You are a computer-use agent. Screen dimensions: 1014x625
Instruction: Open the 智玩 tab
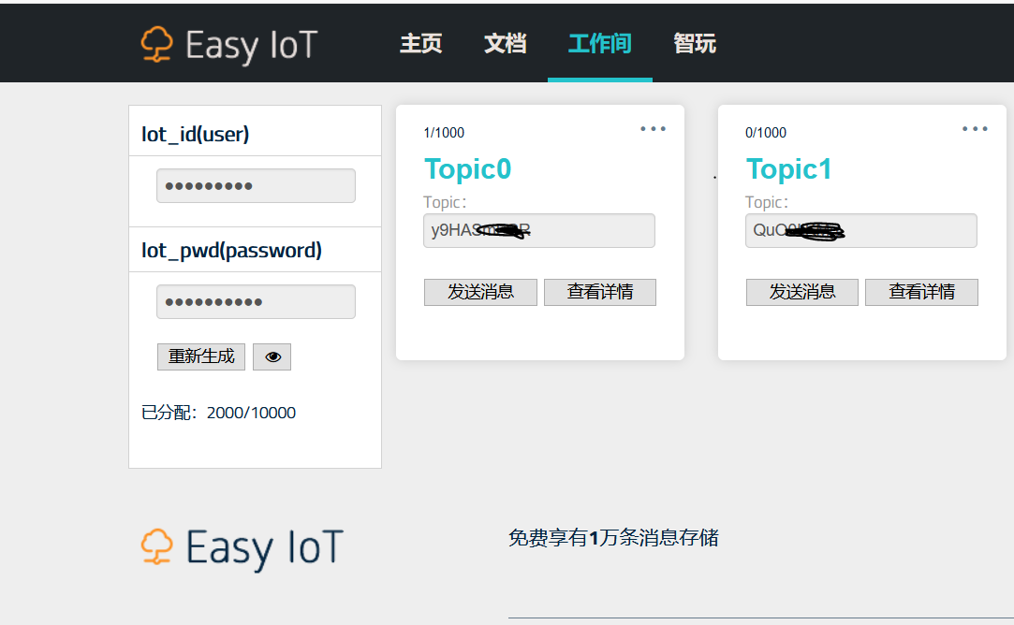[x=695, y=43]
